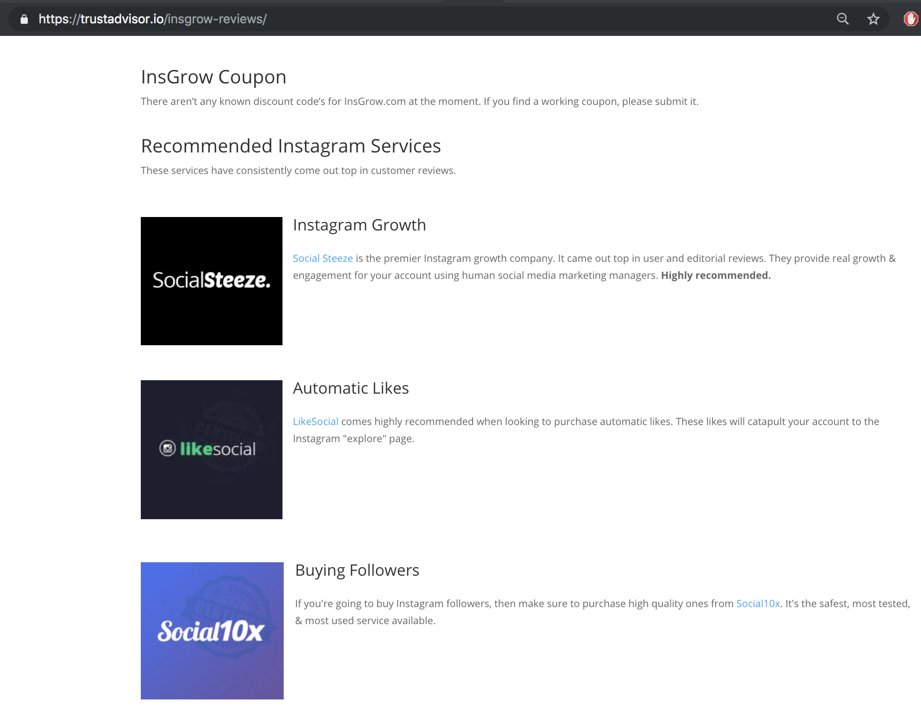
Task: Click the lock icon in address bar
Action: (x=24, y=19)
